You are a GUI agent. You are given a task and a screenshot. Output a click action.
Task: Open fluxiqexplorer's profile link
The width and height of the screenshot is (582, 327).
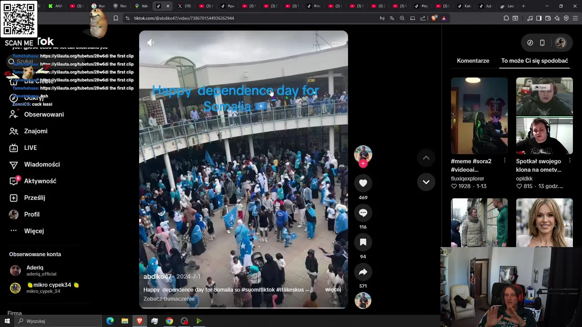coord(467,178)
